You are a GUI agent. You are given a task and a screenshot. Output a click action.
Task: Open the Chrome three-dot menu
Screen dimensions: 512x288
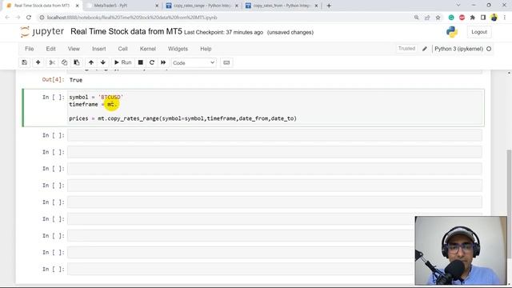(x=505, y=18)
